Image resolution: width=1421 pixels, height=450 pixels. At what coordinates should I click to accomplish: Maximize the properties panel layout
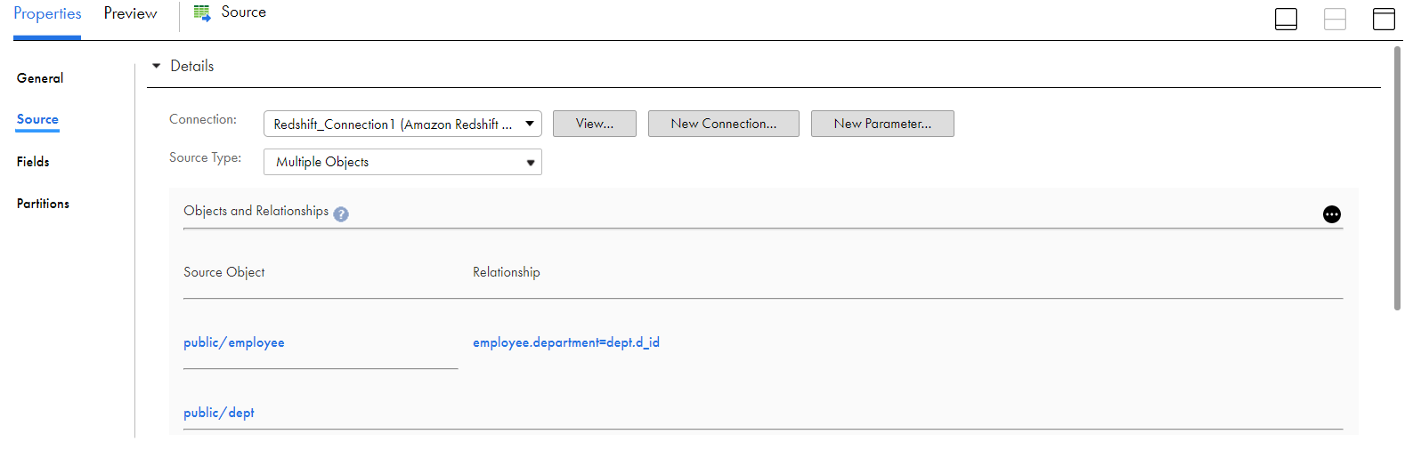tap(1384, 19)
